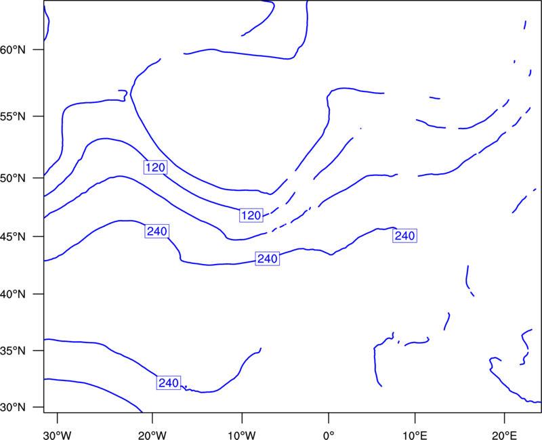
Task: Select the 20°E longitude axis label
Action: click(x=504, y=435)
